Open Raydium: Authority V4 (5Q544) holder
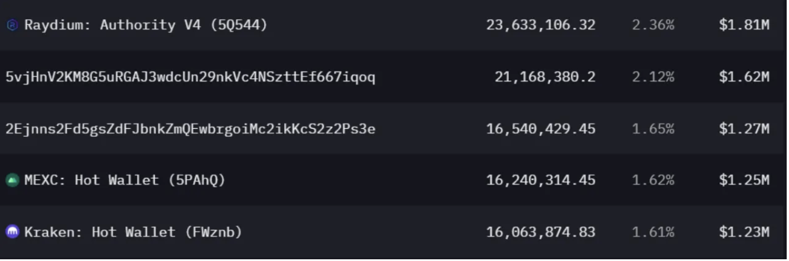The width and height of the screenshot is (789, 261). (146, 25)
